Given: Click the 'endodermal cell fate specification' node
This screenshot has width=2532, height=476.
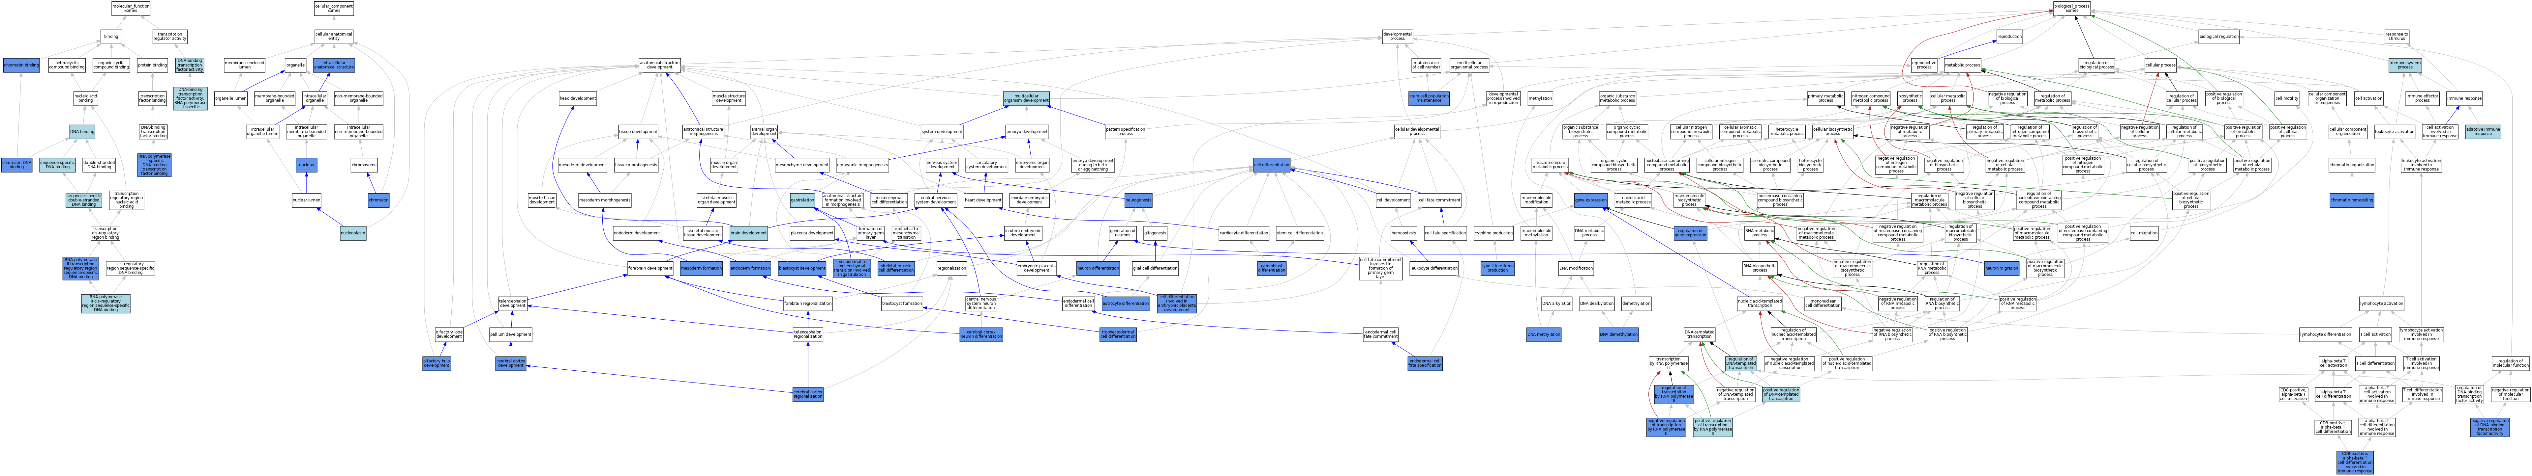Looking at the screenshot, I should 1425,363.
